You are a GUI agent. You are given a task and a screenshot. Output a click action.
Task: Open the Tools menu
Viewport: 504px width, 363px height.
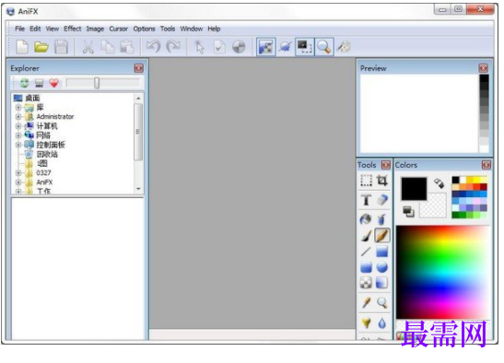(168, 29)
